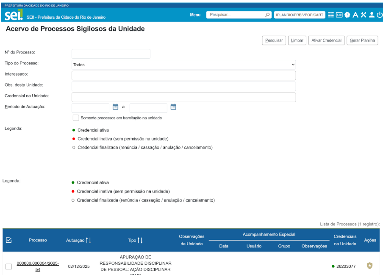
Task: Click inside the Interessado text field
Action: 183,76
